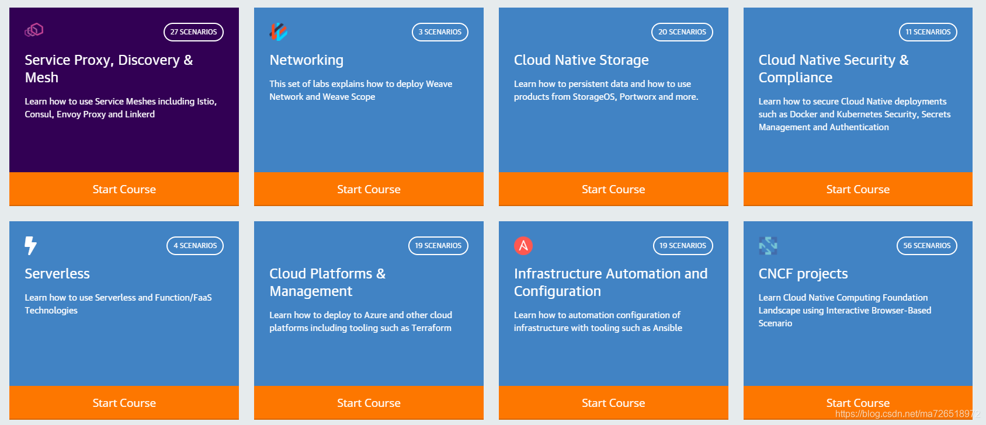The image size is (986, 425).
Task: Open the Networking card title
Action: (307, 60)
